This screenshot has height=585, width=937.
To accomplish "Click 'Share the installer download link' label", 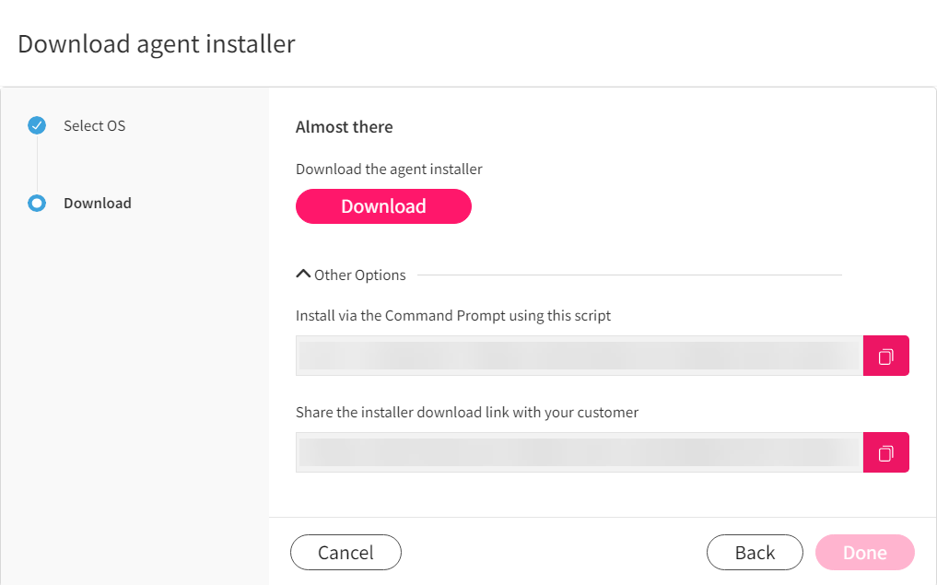I will tap(467, 413).
